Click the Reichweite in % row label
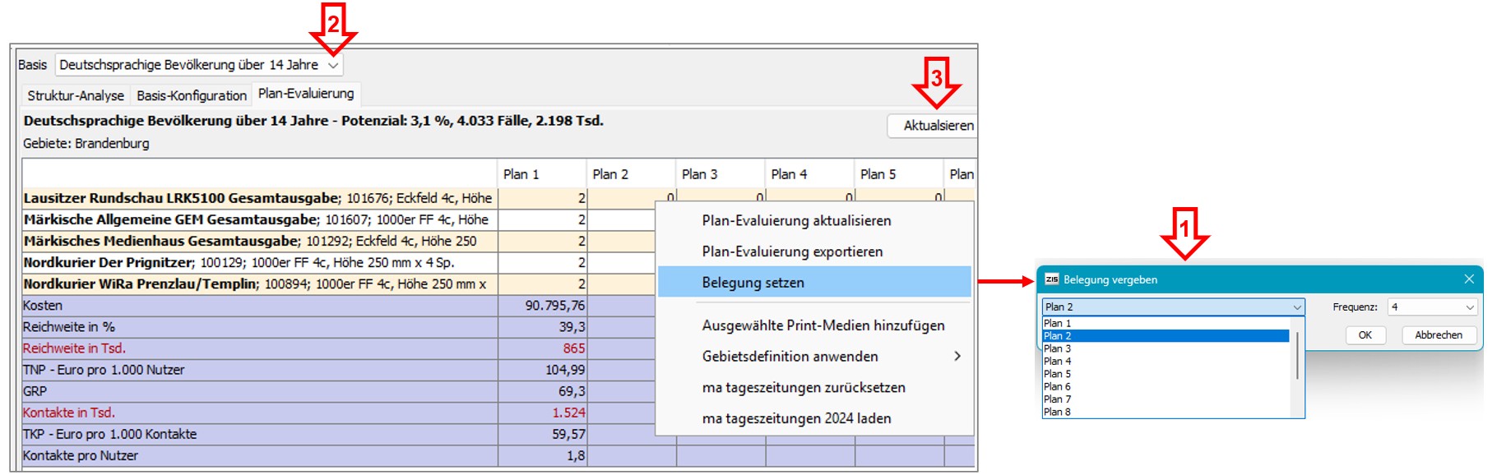 (69, 327)
